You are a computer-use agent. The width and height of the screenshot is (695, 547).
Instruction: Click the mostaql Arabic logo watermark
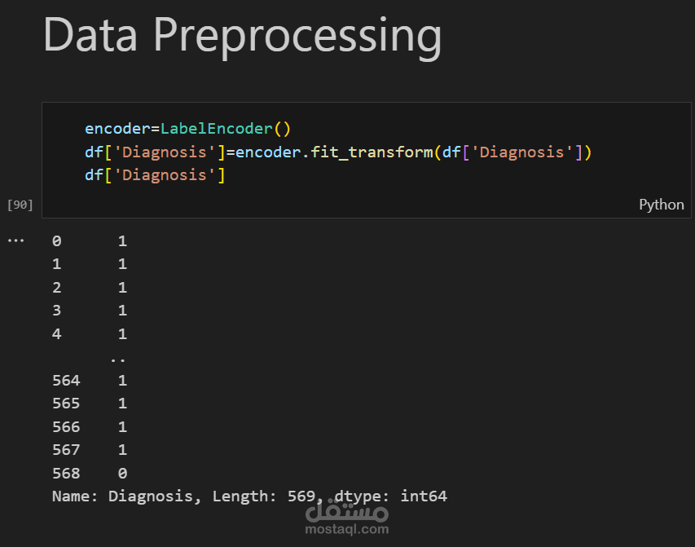pyautogui.click(x=346, y=510)
